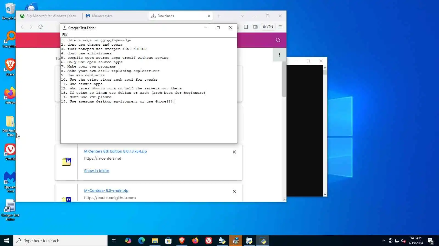The height and width of the screenshot is (246, 439).
Task: Expand the browser tab list chevron
Action: pos(242,16)
